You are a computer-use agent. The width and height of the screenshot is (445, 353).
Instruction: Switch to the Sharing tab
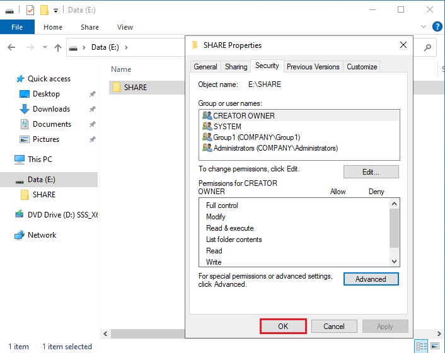point(236,67)
